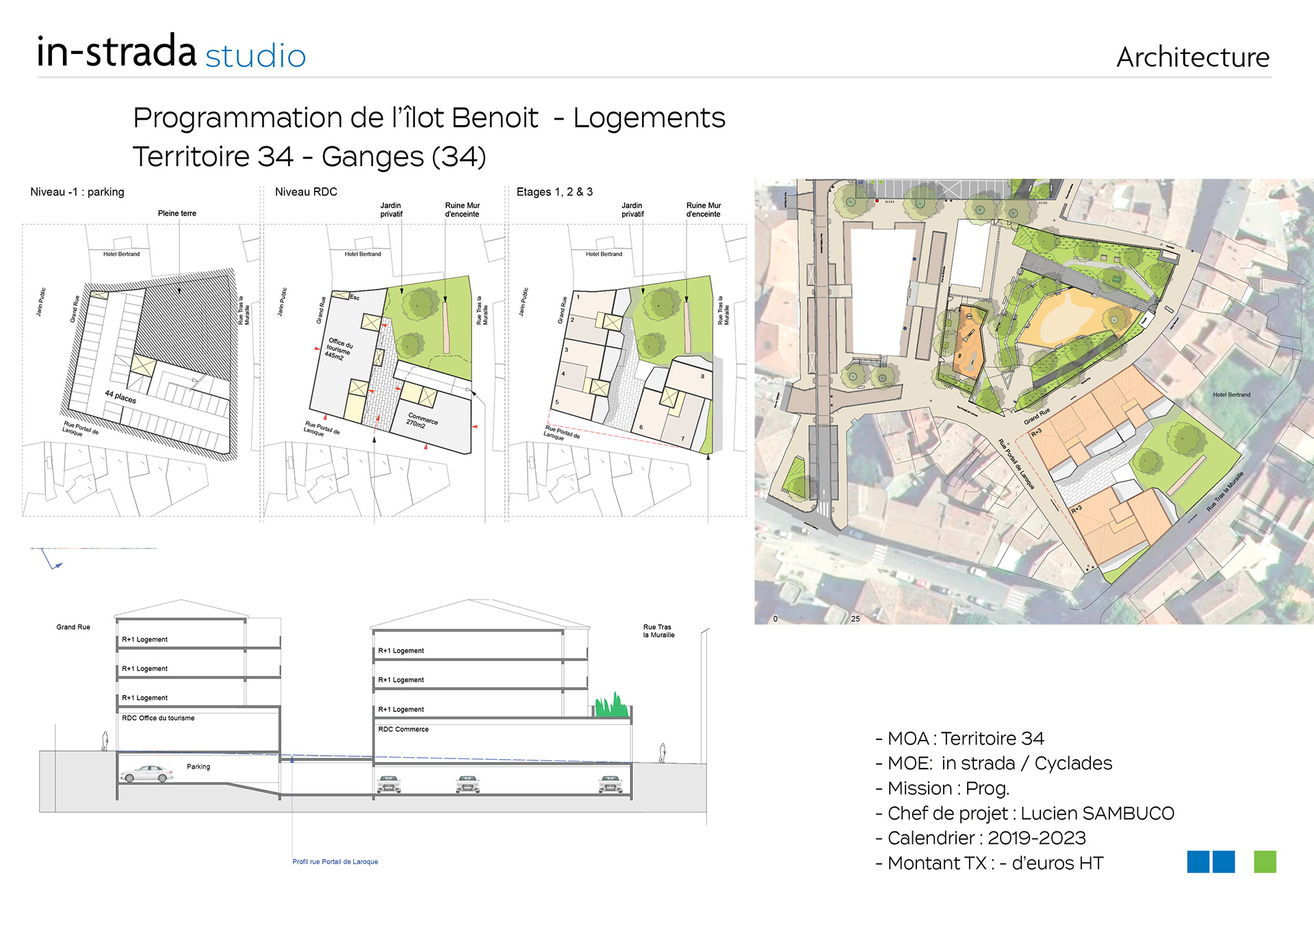
Task: Open the aerial site plan image
Action: click(1033, 401)
